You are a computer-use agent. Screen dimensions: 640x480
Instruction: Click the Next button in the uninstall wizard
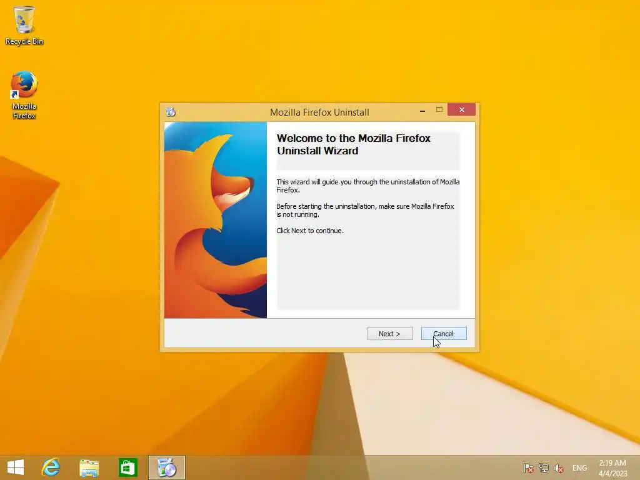coord(390,334)
